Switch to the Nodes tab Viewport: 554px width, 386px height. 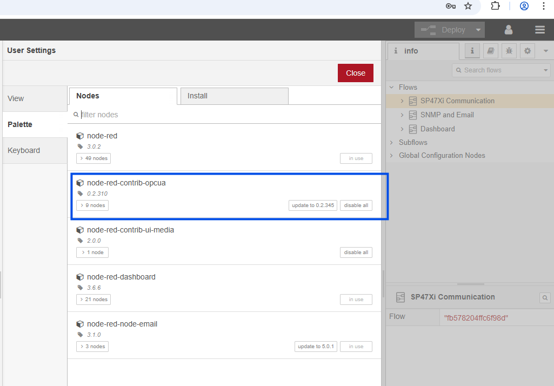[x=123, y=96]
